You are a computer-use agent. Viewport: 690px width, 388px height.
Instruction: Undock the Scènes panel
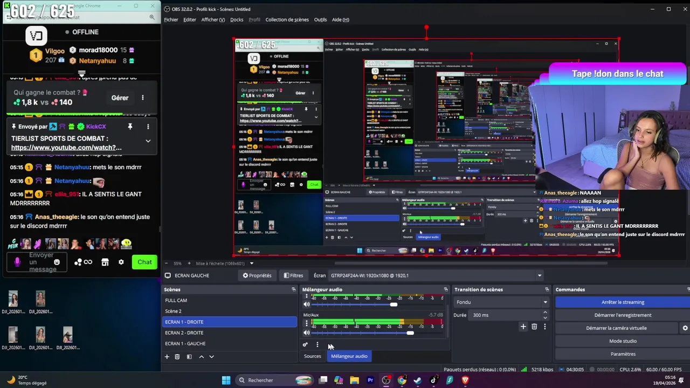click(294, 289)
